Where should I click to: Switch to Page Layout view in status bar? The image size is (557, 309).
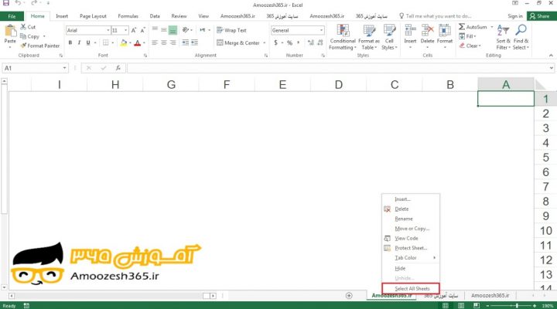pos(461,305)
